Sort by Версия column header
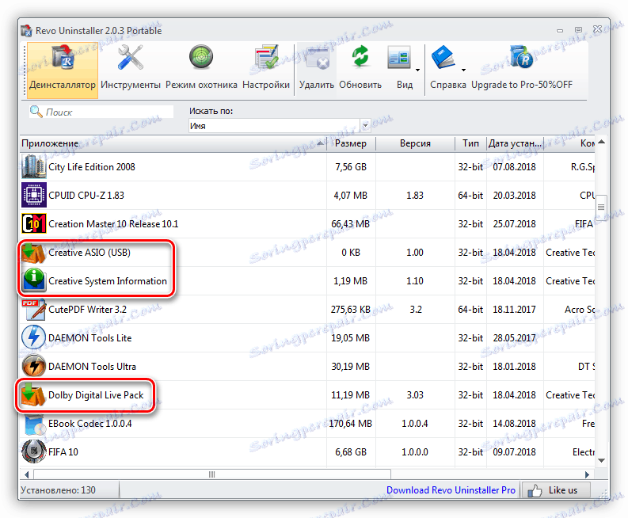This screenshot has width=628, height=518. pos(415,143)
